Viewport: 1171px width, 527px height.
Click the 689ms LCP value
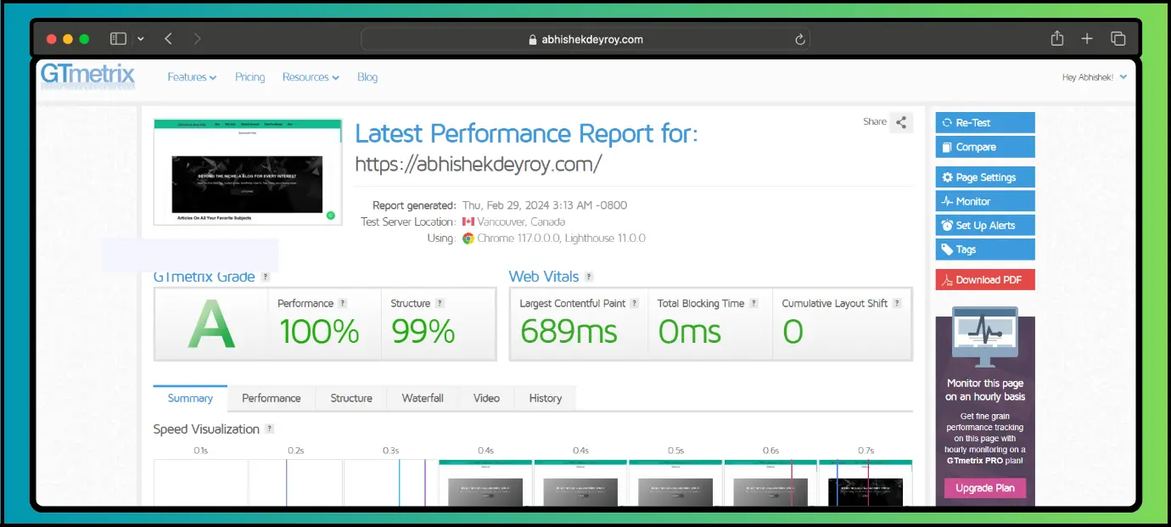(569, 332)
